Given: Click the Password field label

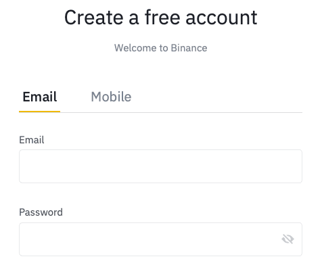Looking at the screenshot, I should point(41,212).
